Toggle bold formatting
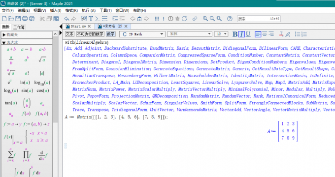 tap(235, 34)
